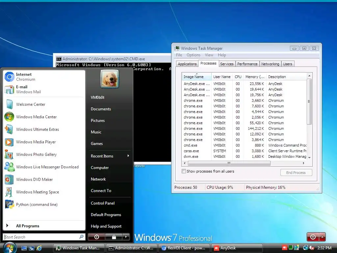Open Chromium from the Internet entry

(x=44, y=77)
